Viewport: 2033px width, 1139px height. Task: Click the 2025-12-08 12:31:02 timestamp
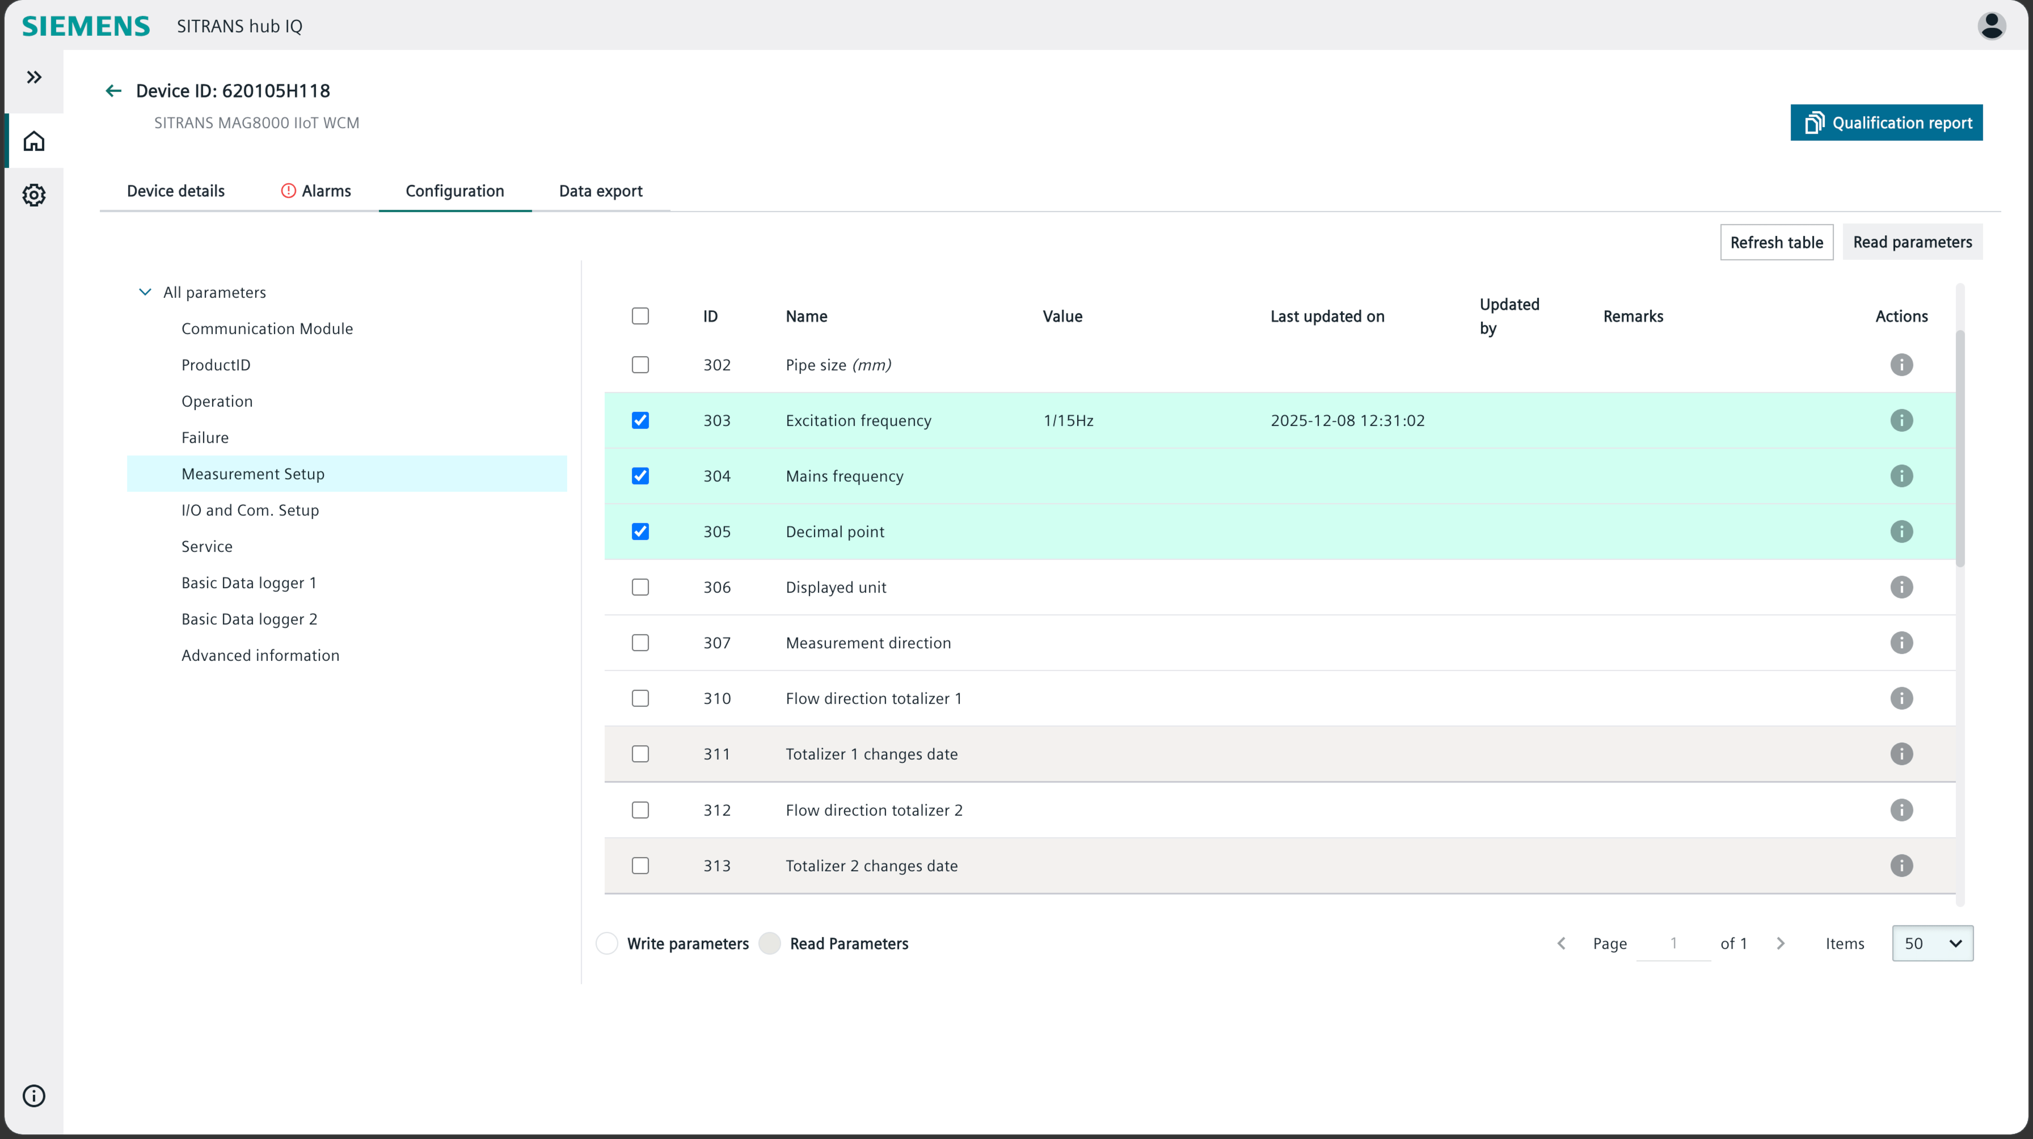click(1347, 421)
